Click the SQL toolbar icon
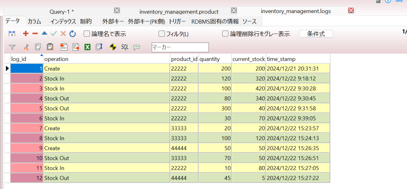The height and width of the screenshot is (189, 407). point(125,47)
